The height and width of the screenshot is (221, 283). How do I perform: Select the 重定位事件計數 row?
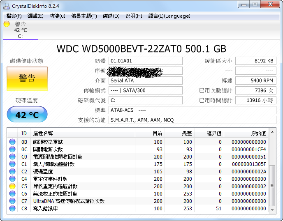click(x=138, y=179)
